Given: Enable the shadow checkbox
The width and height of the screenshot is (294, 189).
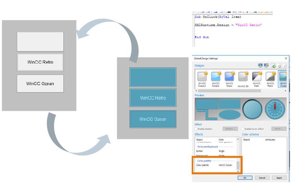Looking at the screenshot, I should coord(196,129).
